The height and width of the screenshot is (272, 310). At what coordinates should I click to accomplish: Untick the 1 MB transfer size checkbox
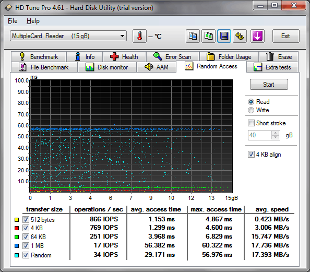(x=26, y=246)
